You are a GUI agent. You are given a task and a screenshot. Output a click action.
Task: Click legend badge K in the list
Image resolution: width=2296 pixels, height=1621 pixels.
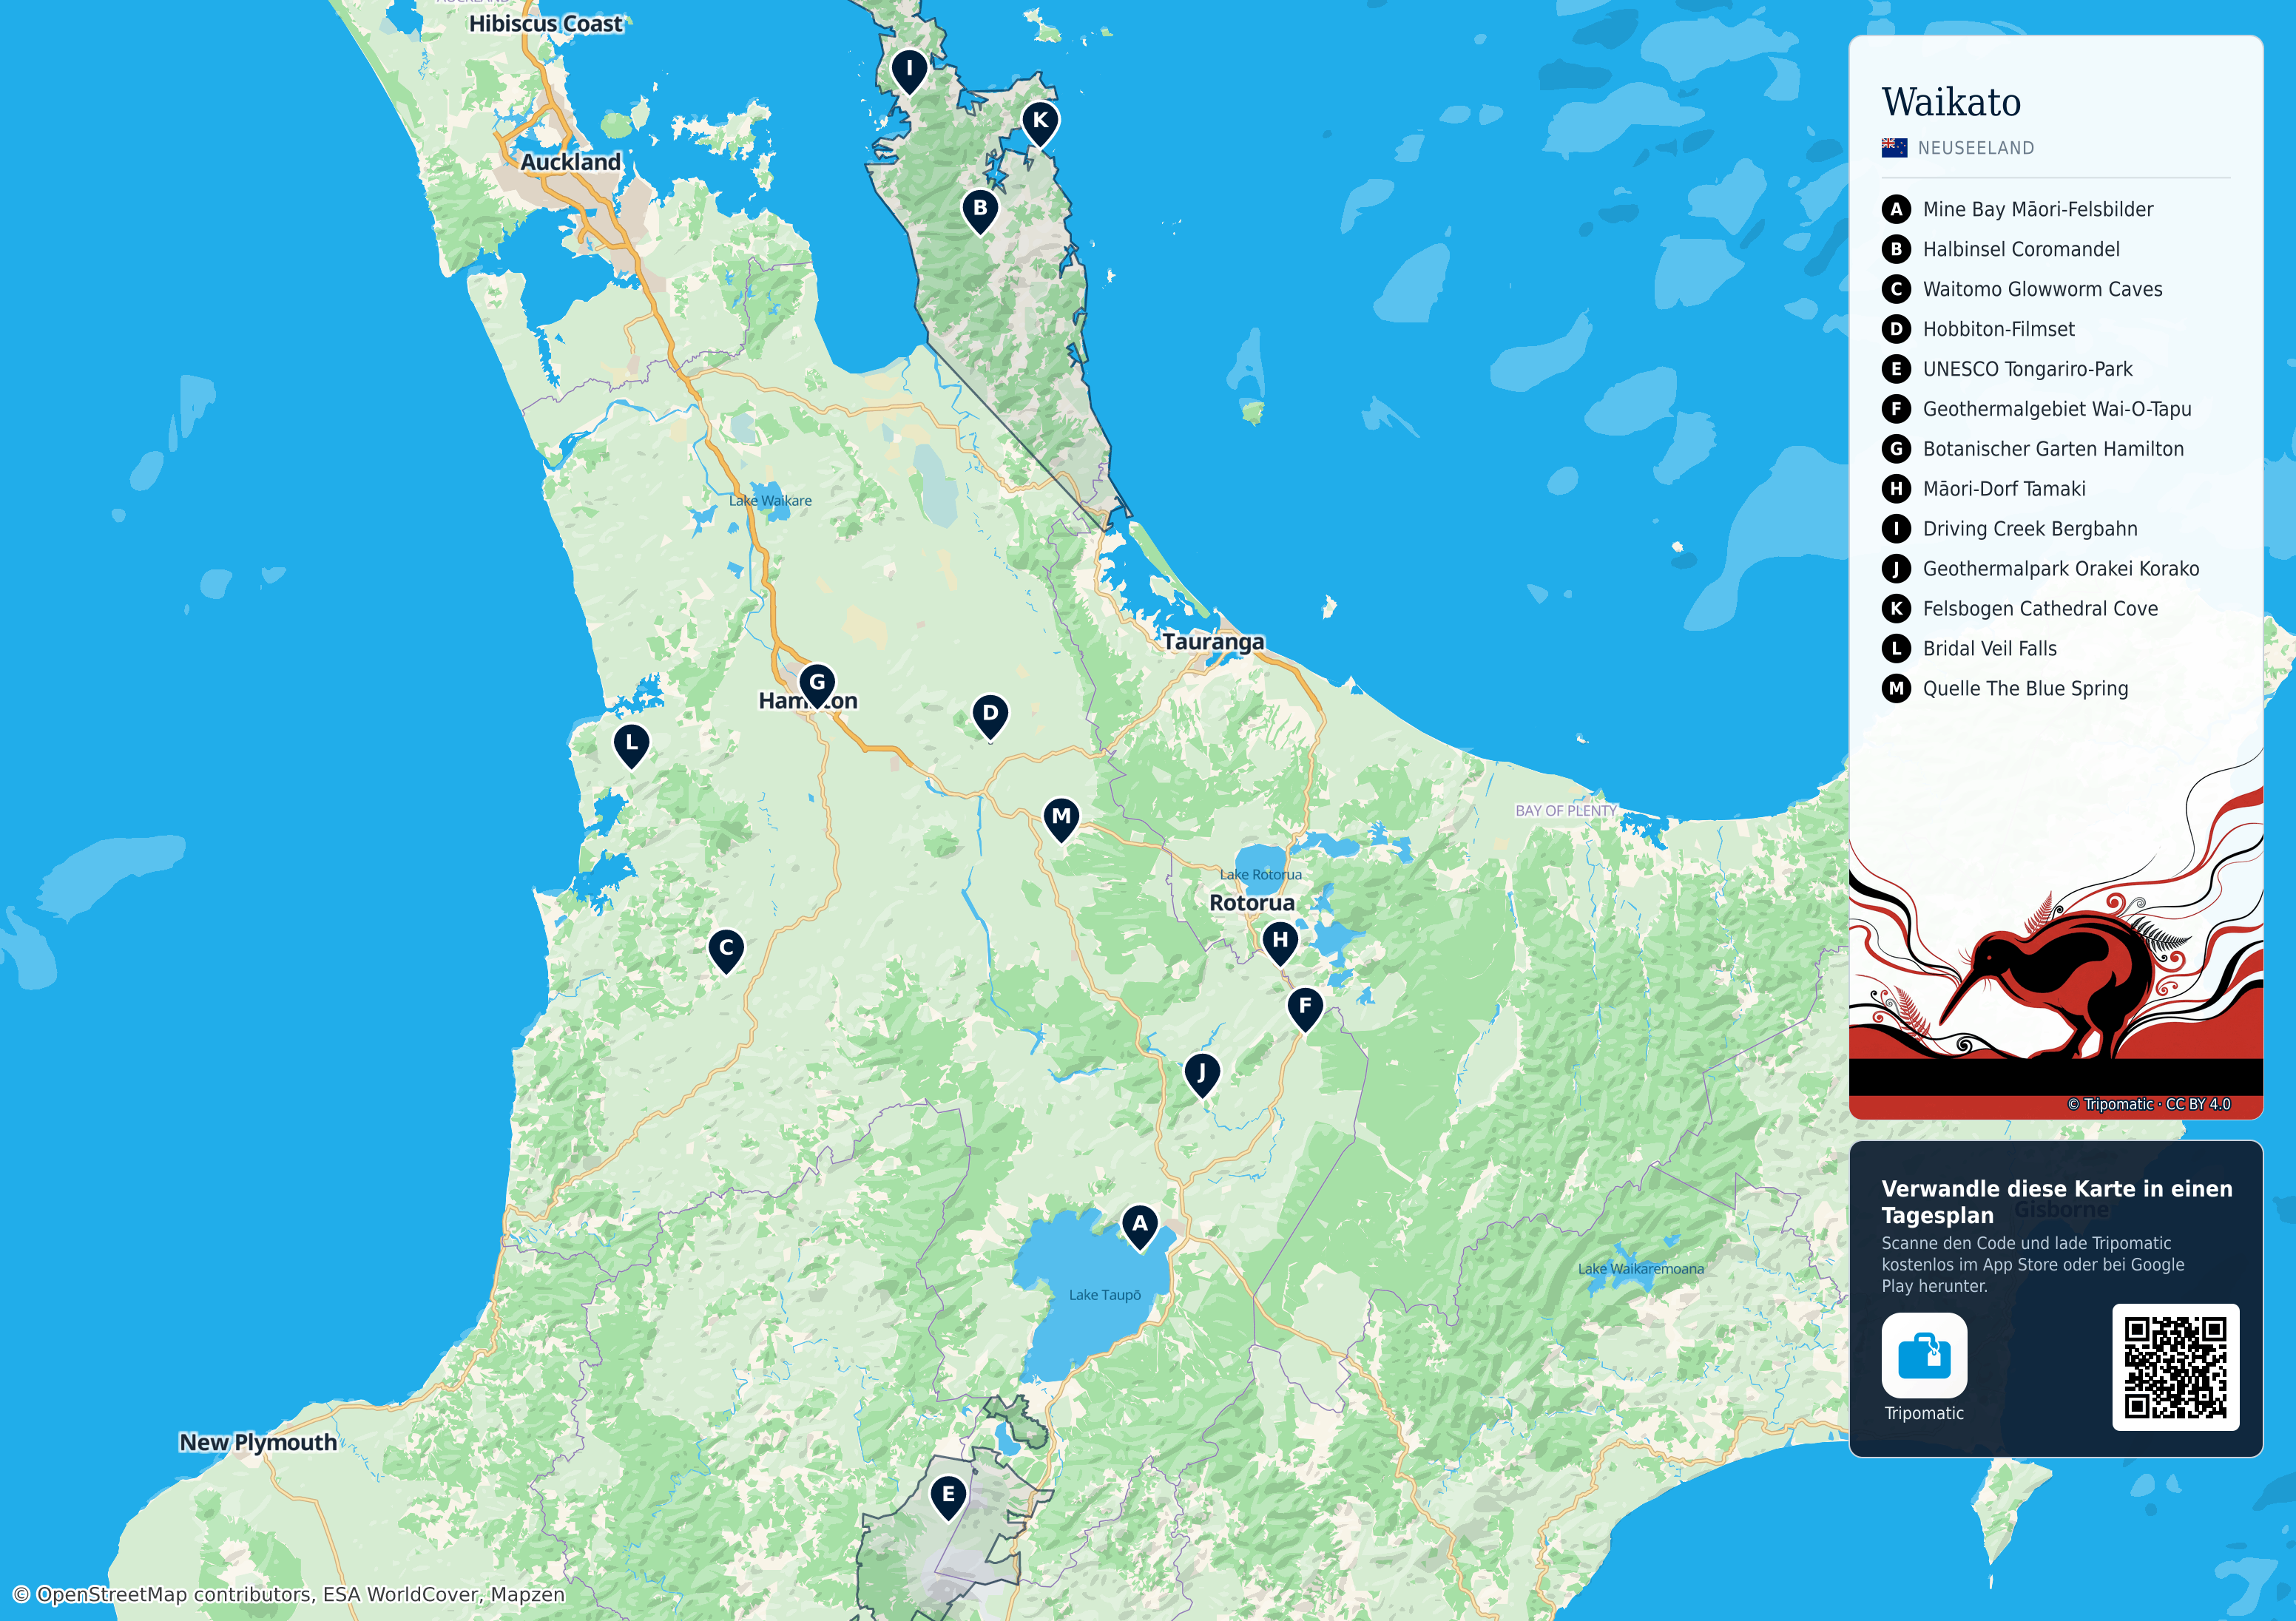coord(1896,608)
